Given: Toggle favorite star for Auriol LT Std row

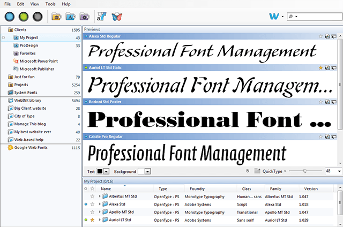Looking at the screenshot, I should pos(92,220).
